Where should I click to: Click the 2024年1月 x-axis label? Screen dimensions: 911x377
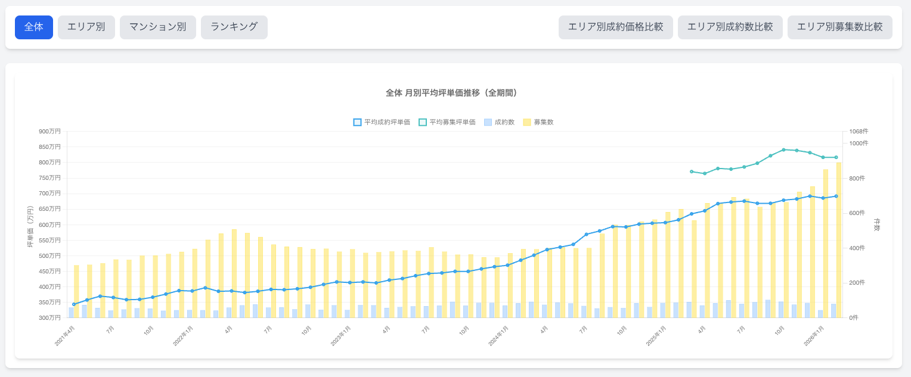[x=498, y=336]
